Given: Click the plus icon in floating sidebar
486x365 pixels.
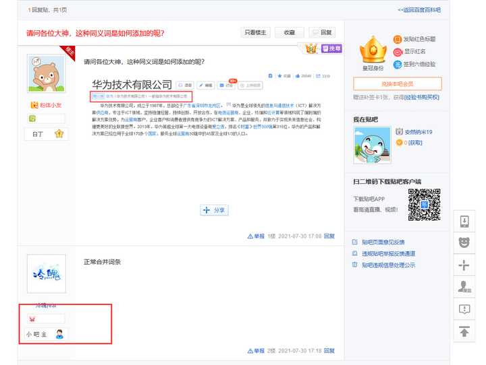Looking at the screenshot, I should pos(464,265).
